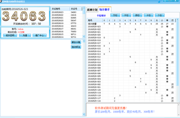
Task: Click the 期号 header in statistics table
Action: click(95, 20)
